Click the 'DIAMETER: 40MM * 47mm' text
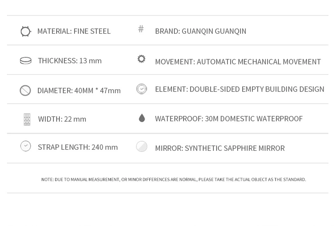Image resolution: width=334 pixels, height=226 pixels. [79, 91]
